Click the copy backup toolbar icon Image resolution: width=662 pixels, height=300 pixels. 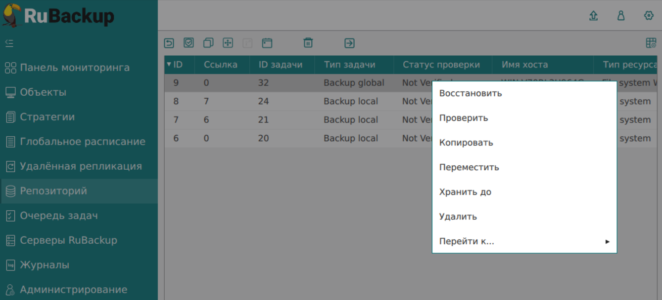208,43
